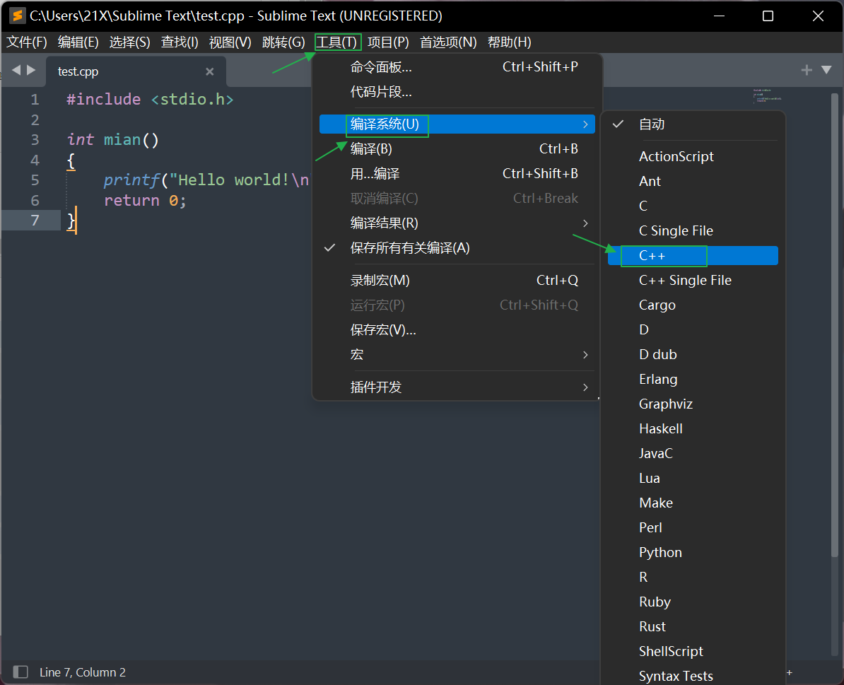This screenshot has width=844, height=685.
Task: Maximize the Sublime Text window
Action: [x=768, y=16]
